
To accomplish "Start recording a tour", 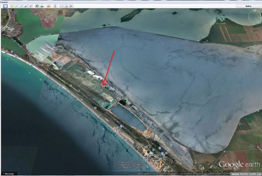I will point(31,6).
